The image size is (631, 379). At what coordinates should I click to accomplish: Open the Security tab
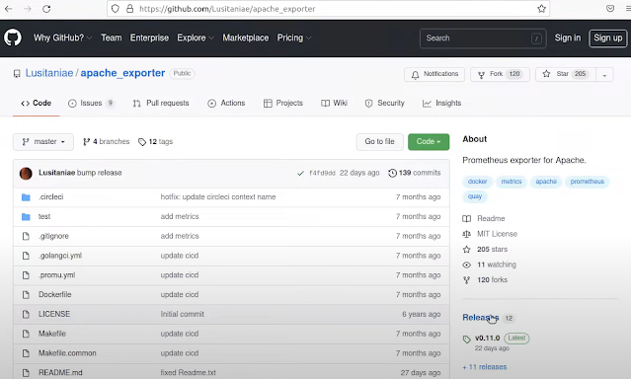(384, 103)
